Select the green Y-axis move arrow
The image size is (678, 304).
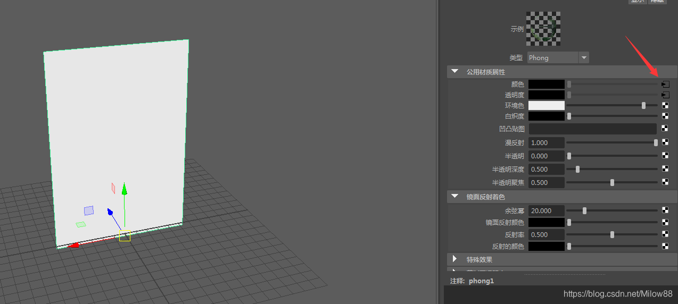pyautogui.click(x=124, y=189)
